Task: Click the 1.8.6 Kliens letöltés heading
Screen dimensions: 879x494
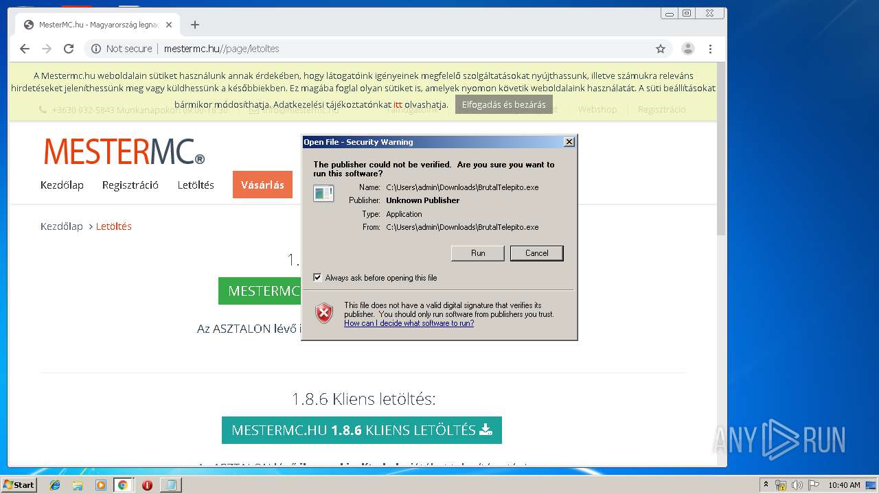Action: tap(363, 399)
